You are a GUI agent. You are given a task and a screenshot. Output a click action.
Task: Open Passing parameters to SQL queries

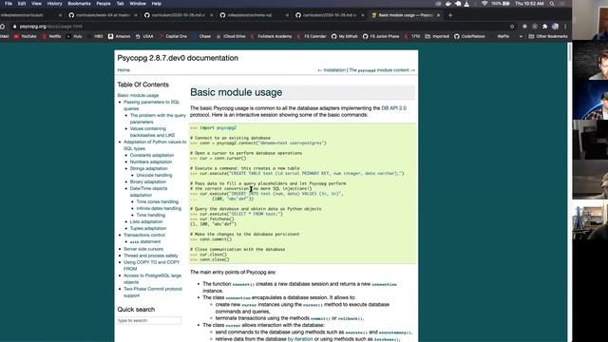[152, 105]
